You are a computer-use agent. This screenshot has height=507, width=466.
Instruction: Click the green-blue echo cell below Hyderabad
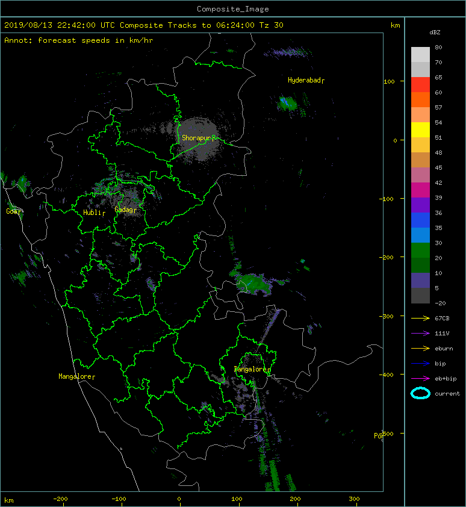coord(287,103)
